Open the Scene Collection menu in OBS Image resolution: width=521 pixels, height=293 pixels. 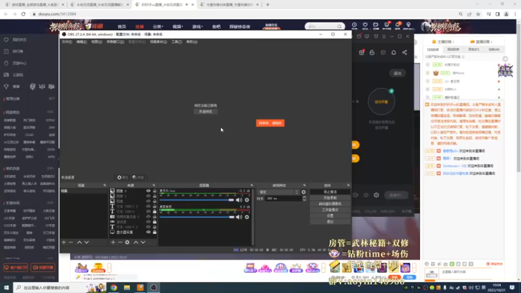click(x=158, y=42)
